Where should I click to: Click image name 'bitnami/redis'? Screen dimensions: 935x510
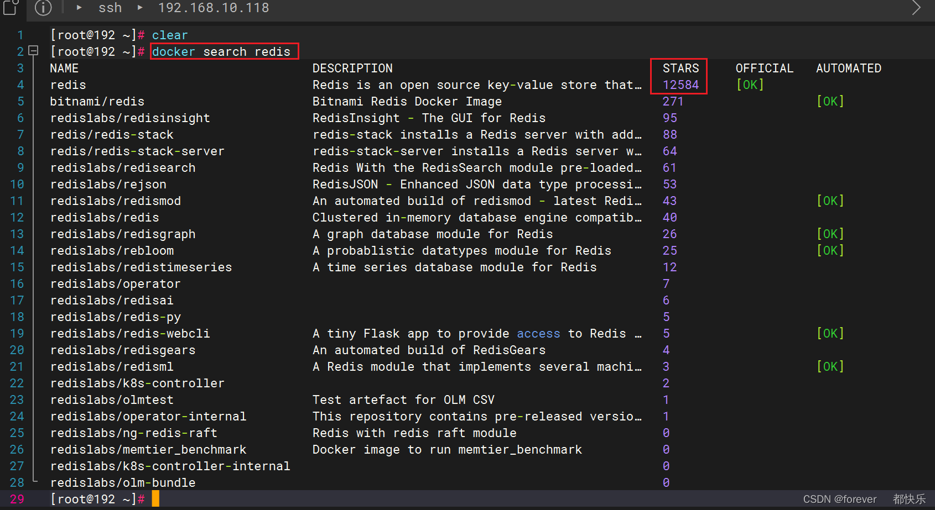(97, 101)
